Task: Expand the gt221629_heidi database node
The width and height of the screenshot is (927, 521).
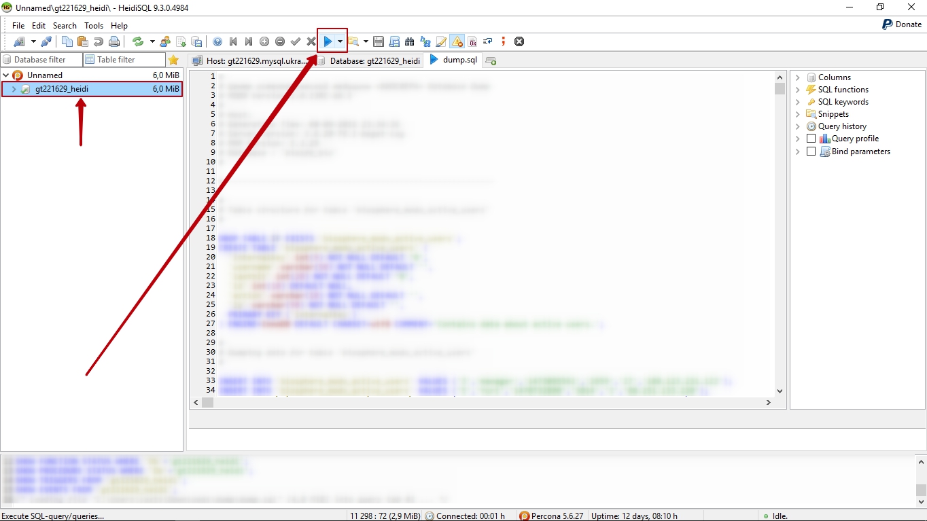Action: (14, 89)
